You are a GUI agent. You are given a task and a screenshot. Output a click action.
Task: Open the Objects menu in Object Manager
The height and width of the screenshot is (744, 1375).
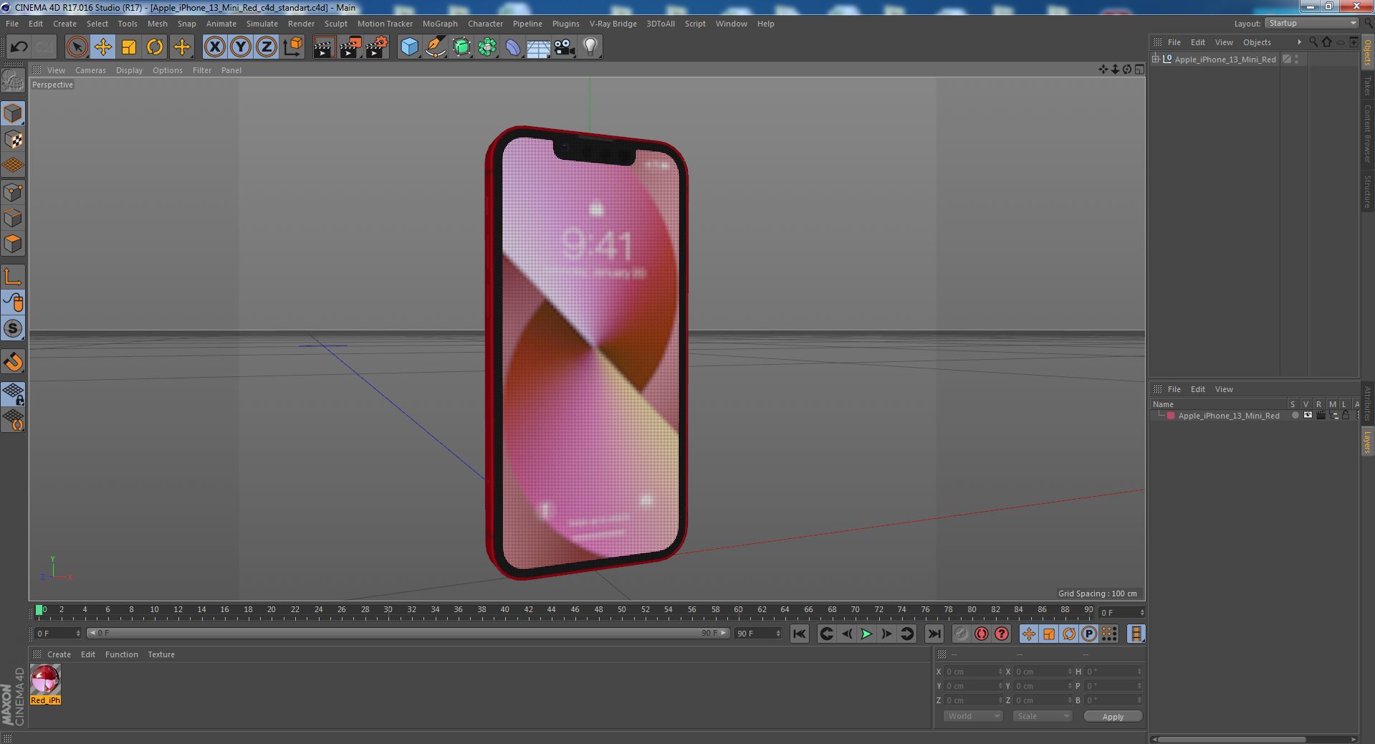tap(1257, 42)
